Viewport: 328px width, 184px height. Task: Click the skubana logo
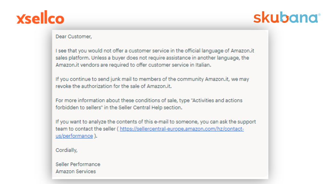(287, 17)
